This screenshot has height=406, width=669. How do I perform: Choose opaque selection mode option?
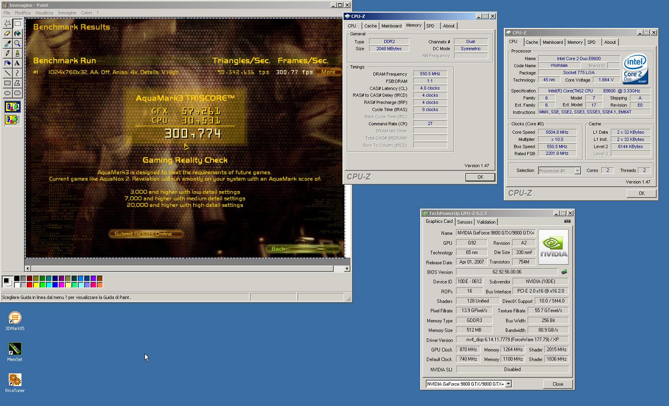coord(12,107)
